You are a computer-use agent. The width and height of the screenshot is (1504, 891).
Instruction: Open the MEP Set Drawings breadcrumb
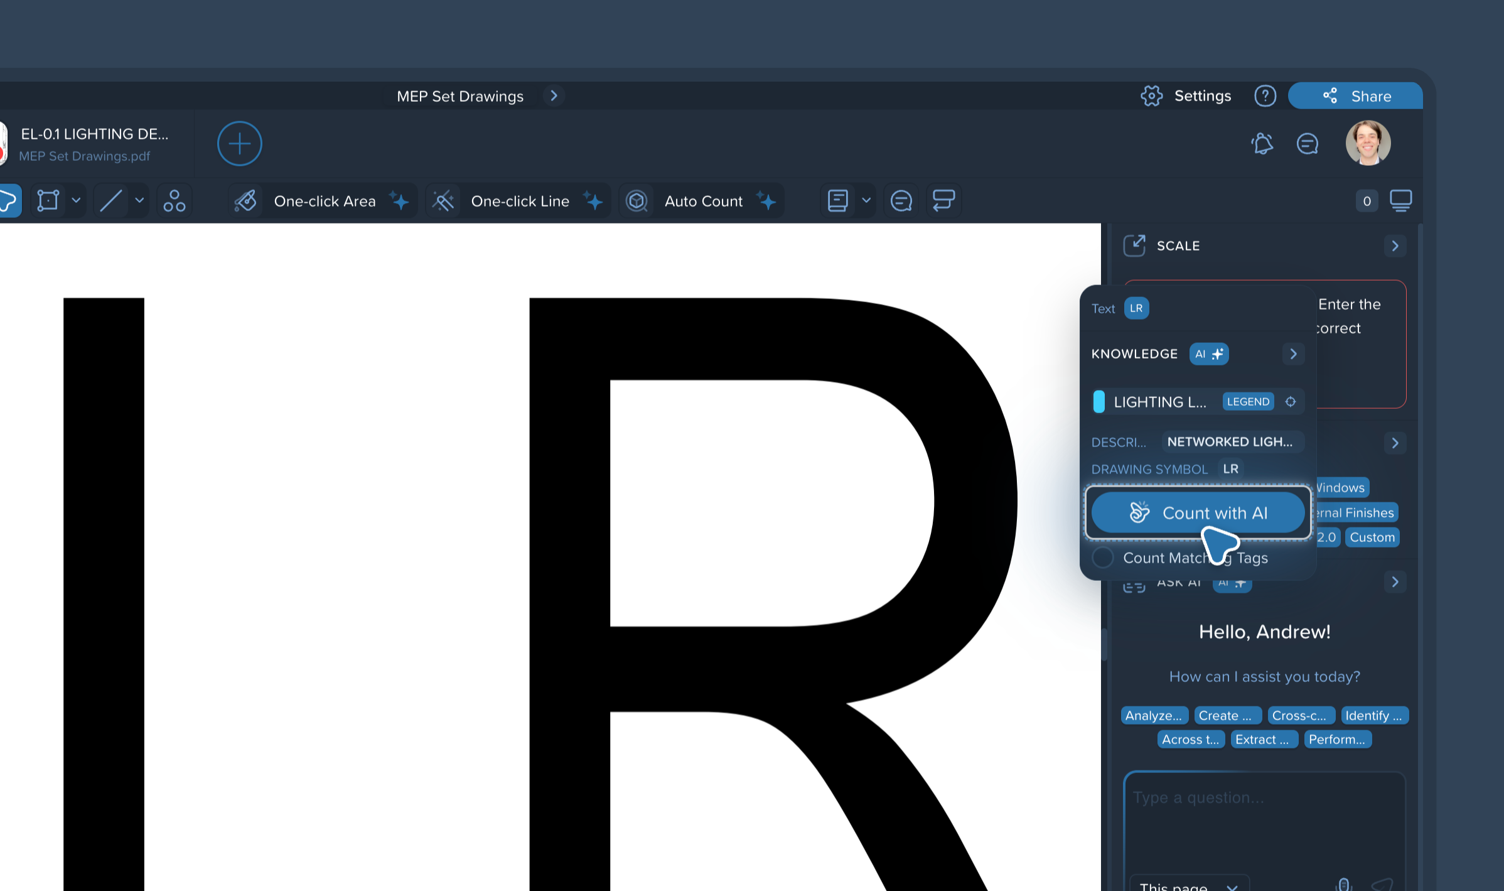[x=460, y=96]
